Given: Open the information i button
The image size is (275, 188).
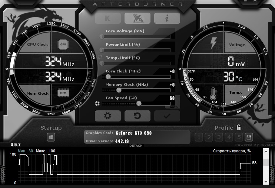Looking at the screenshot, I should pyautogui.click(x=167, y=18).
